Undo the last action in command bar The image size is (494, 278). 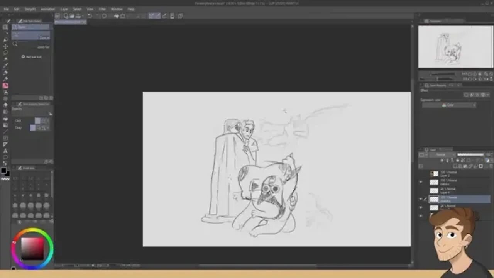(90, 16)
